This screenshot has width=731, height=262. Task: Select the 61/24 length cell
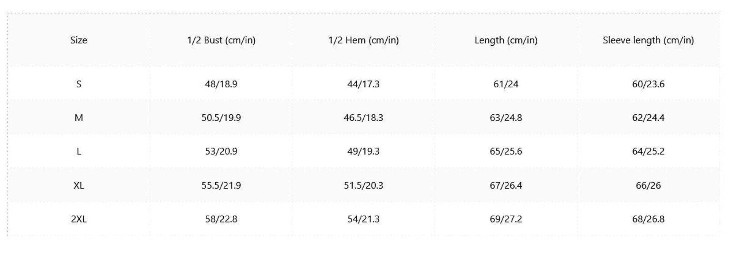coord(506,84)
